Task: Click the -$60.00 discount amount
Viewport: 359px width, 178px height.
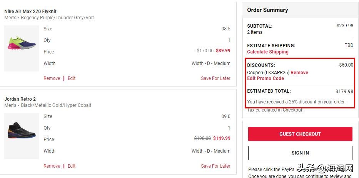Action: pos(345,65)
